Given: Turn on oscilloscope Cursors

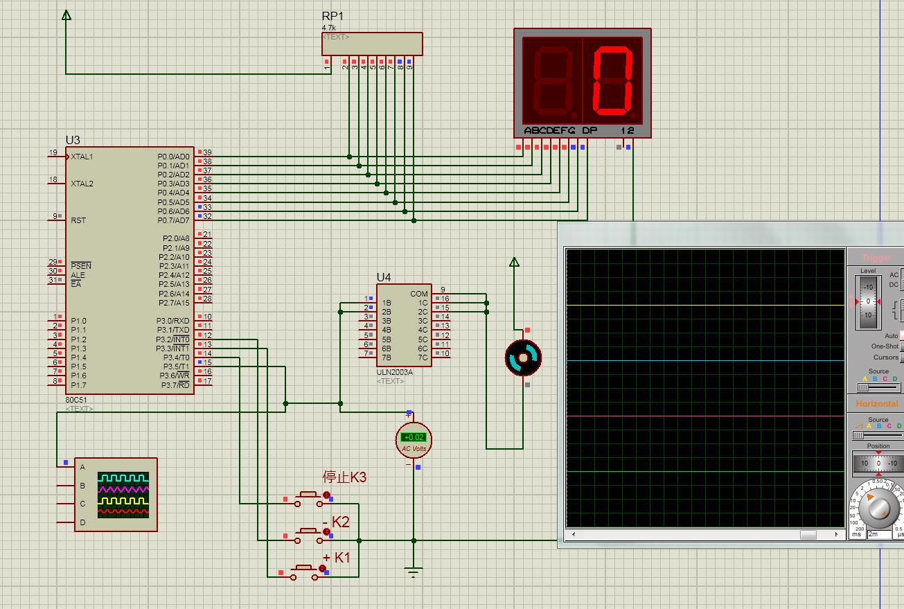Looking at the screenshot, I should [901, 358].
